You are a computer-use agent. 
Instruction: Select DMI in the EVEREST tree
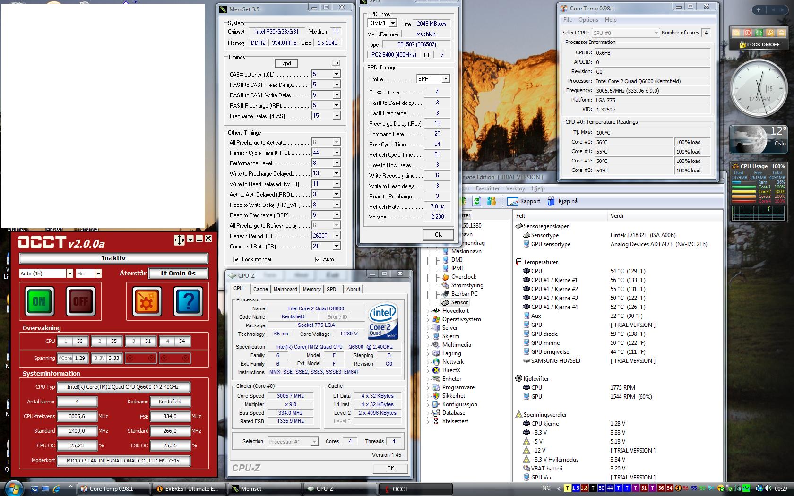point(457,260)
